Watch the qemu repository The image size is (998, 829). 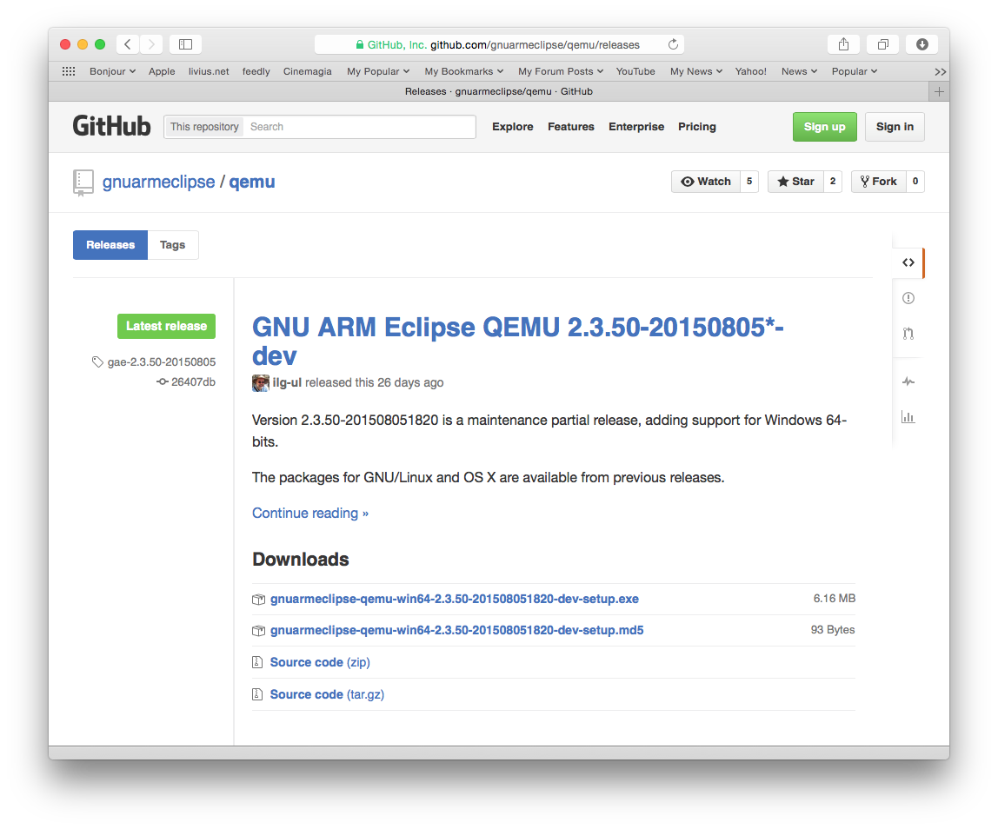[x=706, y=182]
